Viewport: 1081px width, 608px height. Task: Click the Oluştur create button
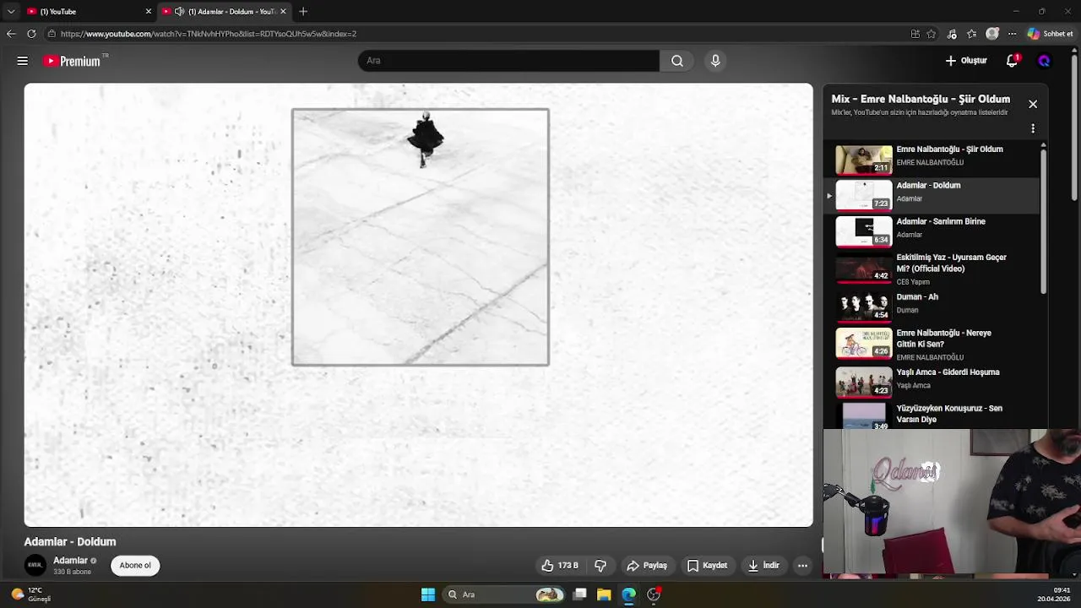(966, 61)
